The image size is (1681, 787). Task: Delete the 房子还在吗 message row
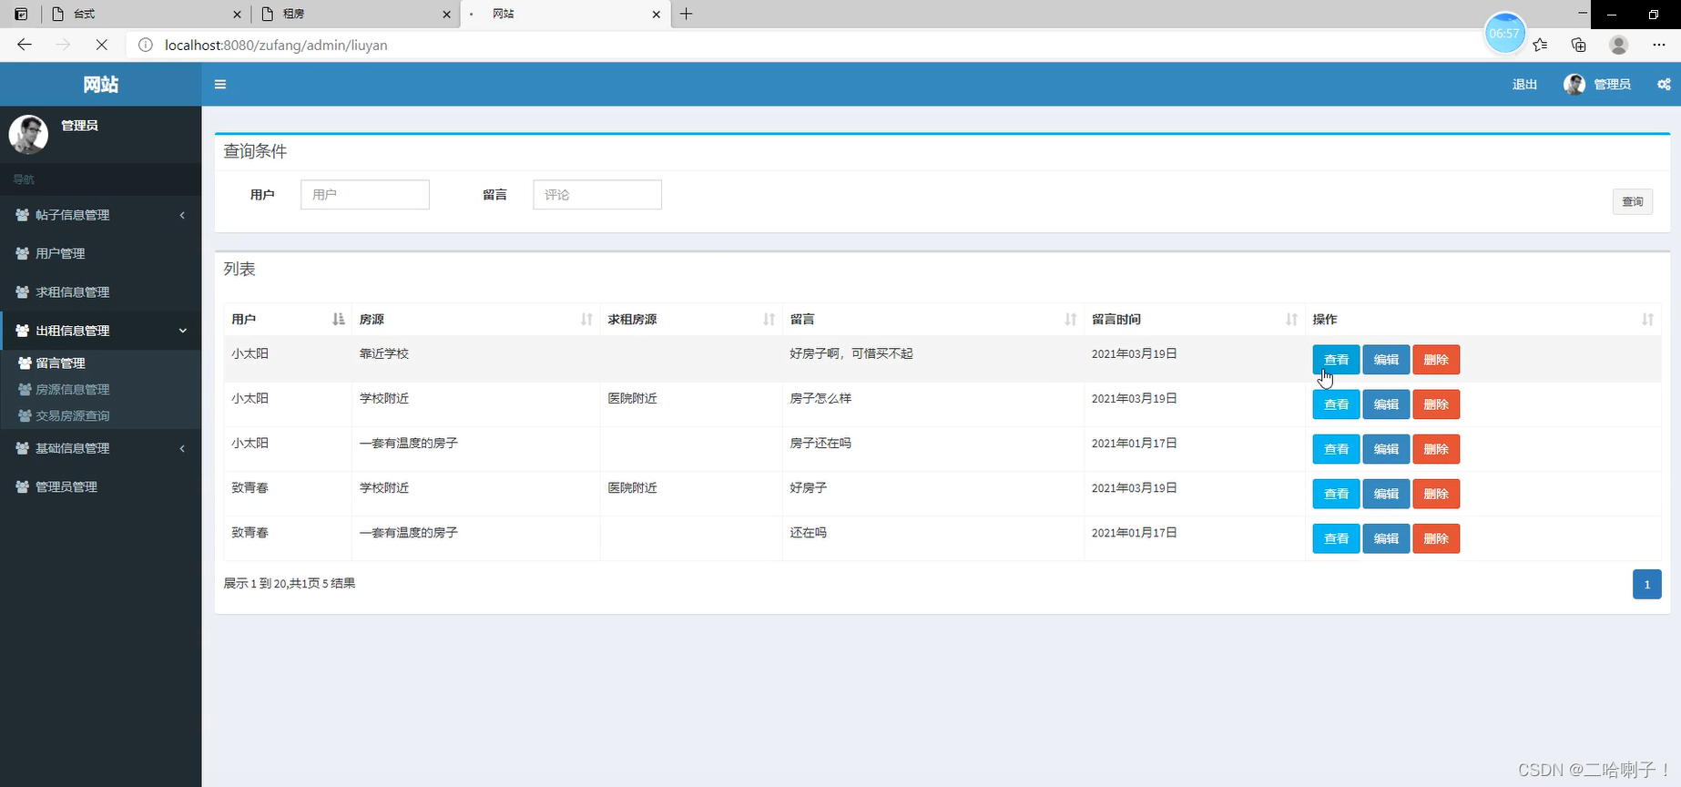(1436, 449)
